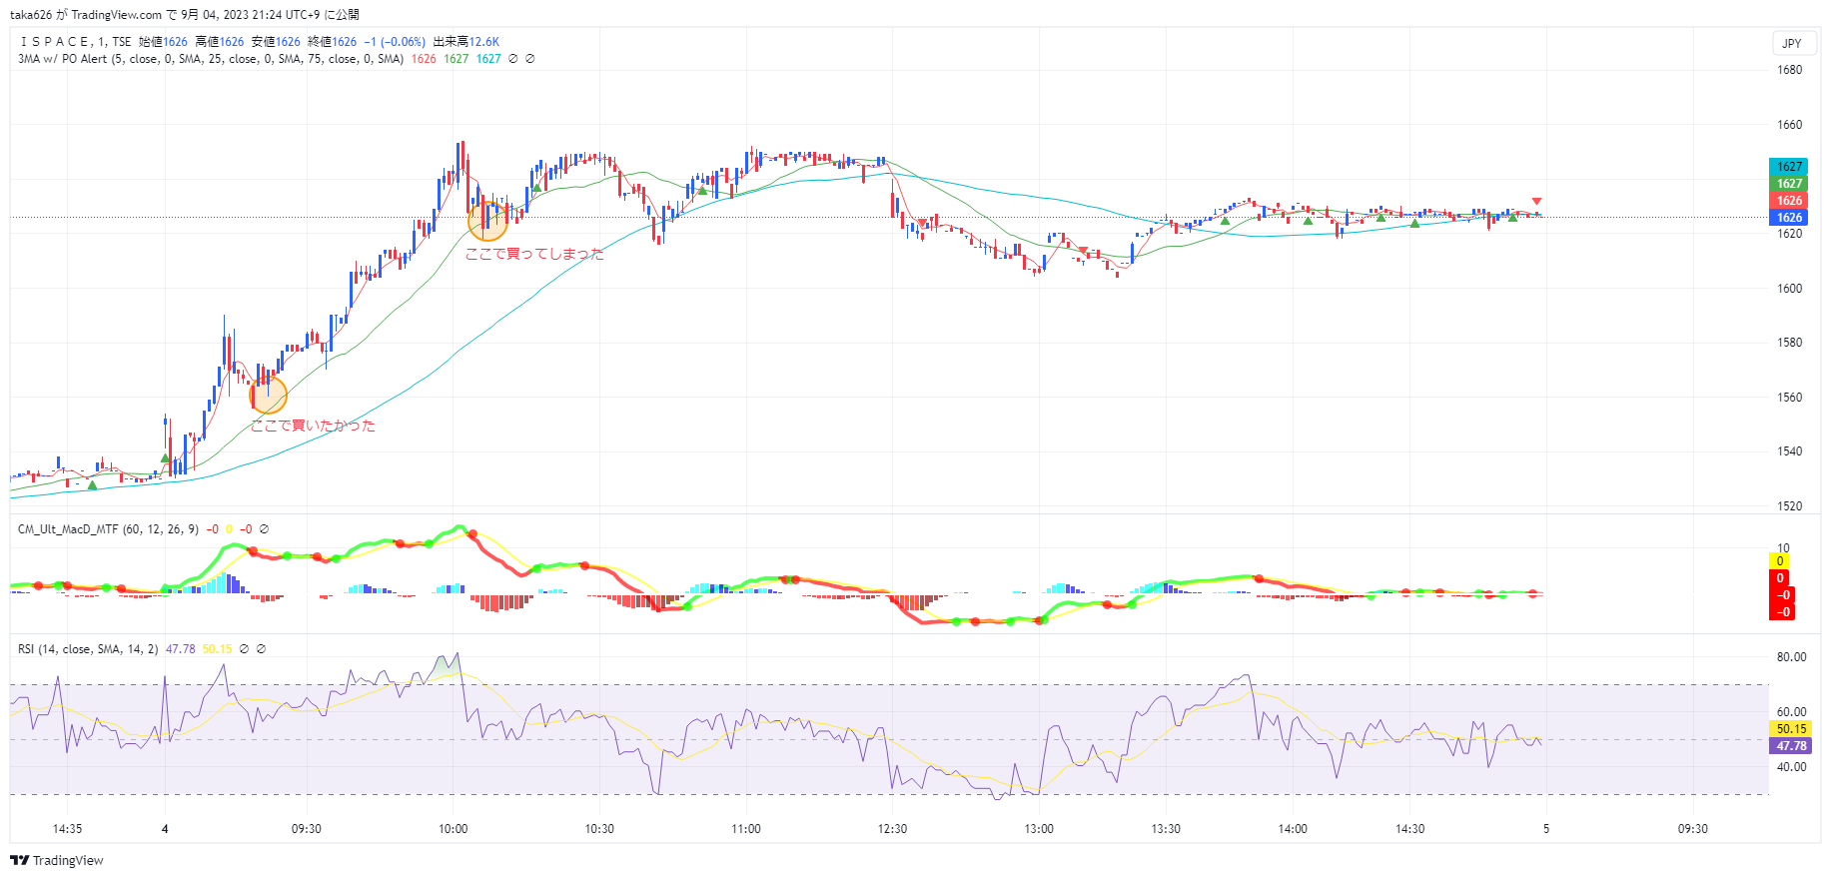Click the annotation text 'ここで買ってしまった'
The height and width of the screenshot is (878, 1831).
click(534, 254)
